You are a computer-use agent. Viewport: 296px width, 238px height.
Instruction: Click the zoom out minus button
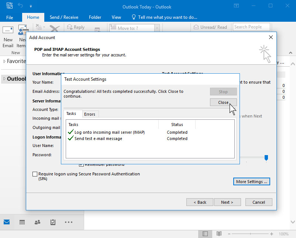tap(229, 234)
